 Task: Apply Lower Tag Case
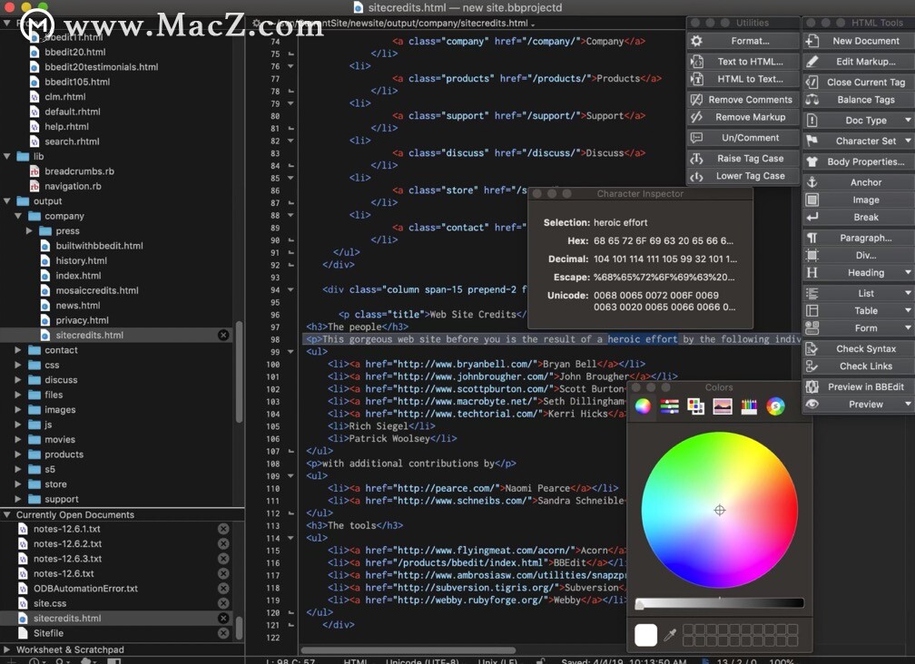pos(743,175)
